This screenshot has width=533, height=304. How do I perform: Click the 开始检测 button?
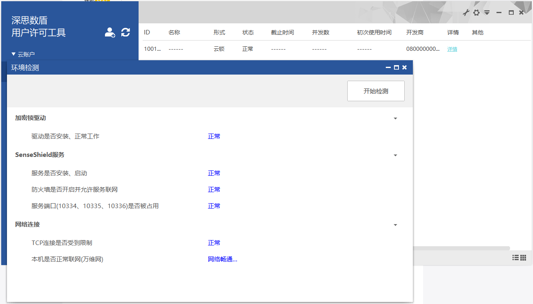pos(376,91)
